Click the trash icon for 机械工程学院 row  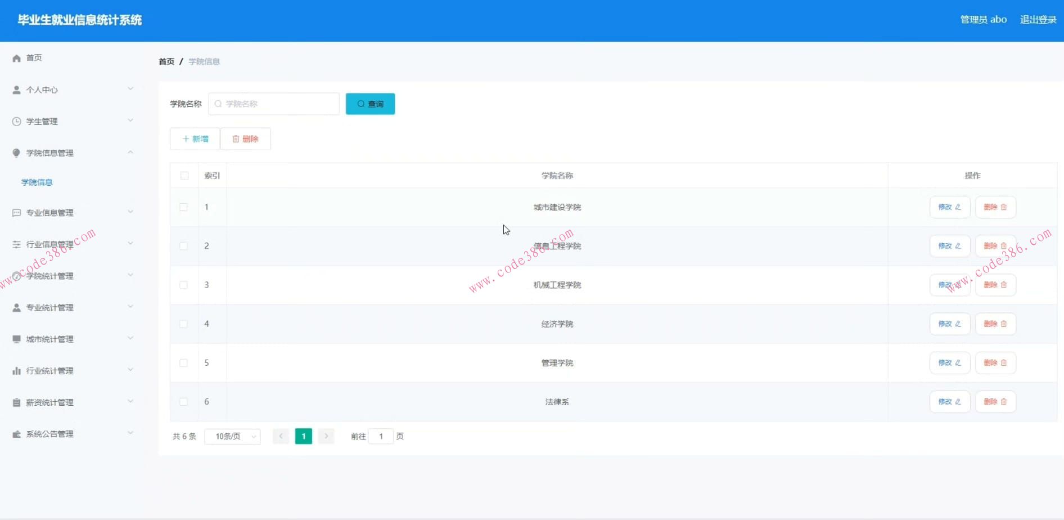1004,285
